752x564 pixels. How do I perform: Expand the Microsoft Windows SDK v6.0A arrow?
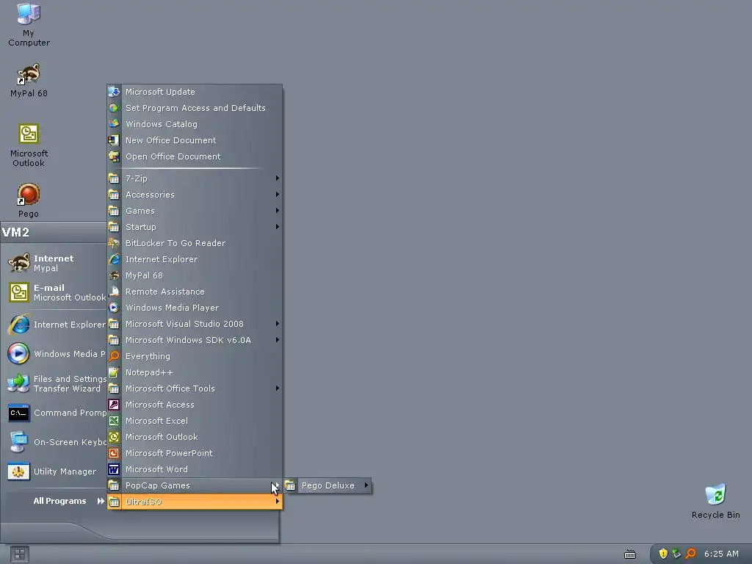click(x=277, y=339)
